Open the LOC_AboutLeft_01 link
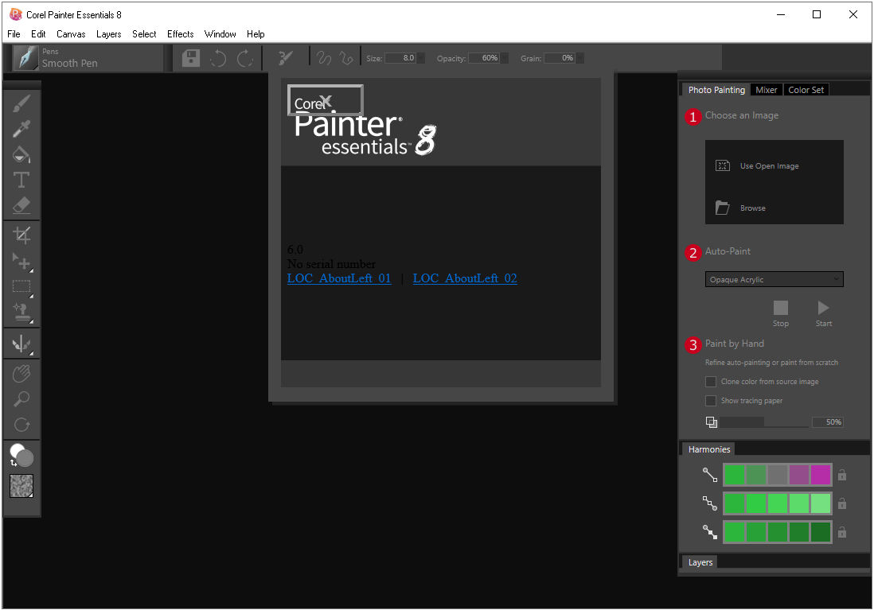 coord(339,278)
